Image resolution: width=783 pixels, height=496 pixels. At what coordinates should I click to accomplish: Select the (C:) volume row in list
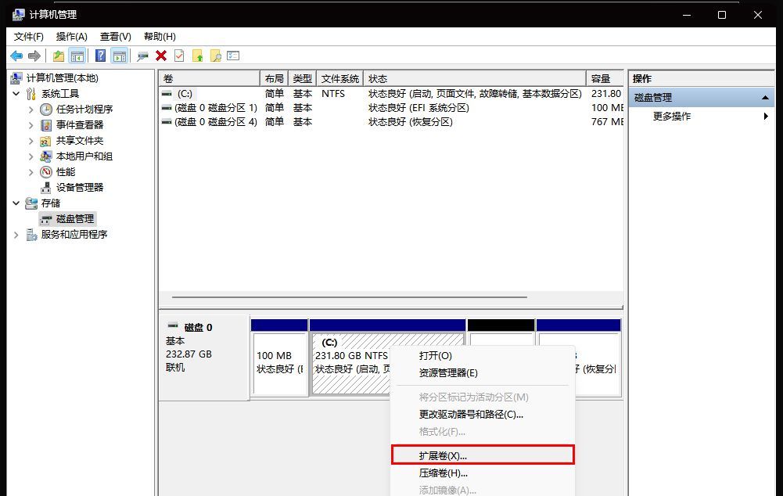[391, 94]
